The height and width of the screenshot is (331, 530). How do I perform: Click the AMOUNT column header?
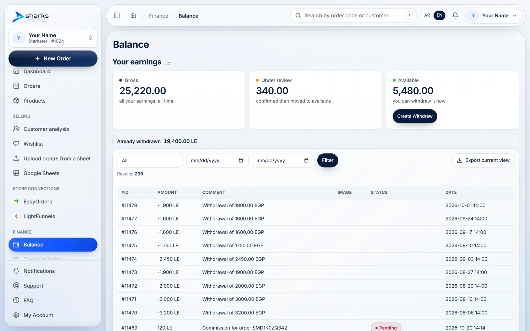pos(167,192)
